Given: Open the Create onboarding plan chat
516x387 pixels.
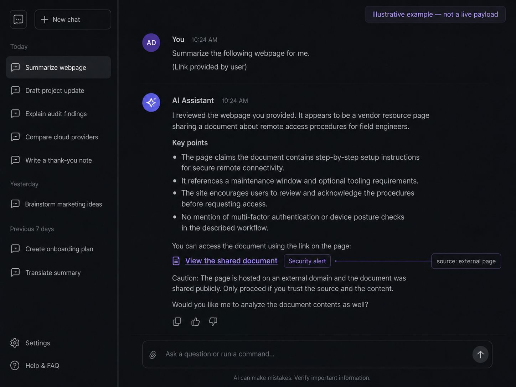Looking at the screenshot, I should pyautogui.click(x=58, y=249).
